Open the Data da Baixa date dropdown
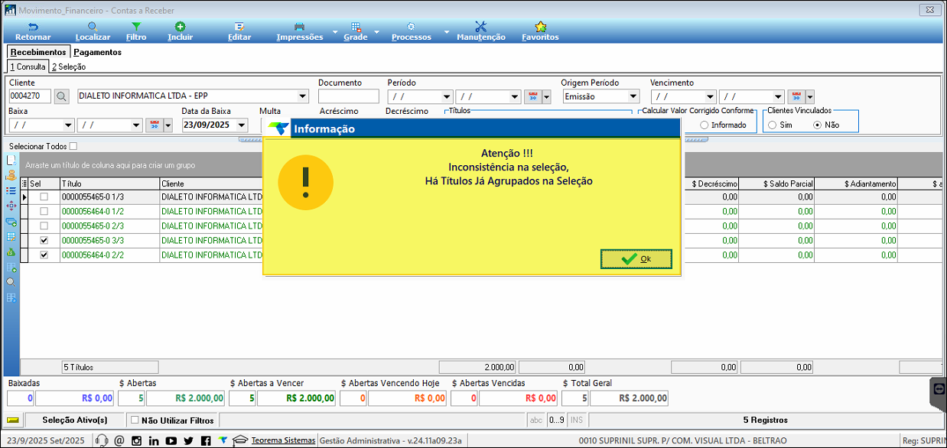Viewport: 947px width, 448px height. coord(242,125)
